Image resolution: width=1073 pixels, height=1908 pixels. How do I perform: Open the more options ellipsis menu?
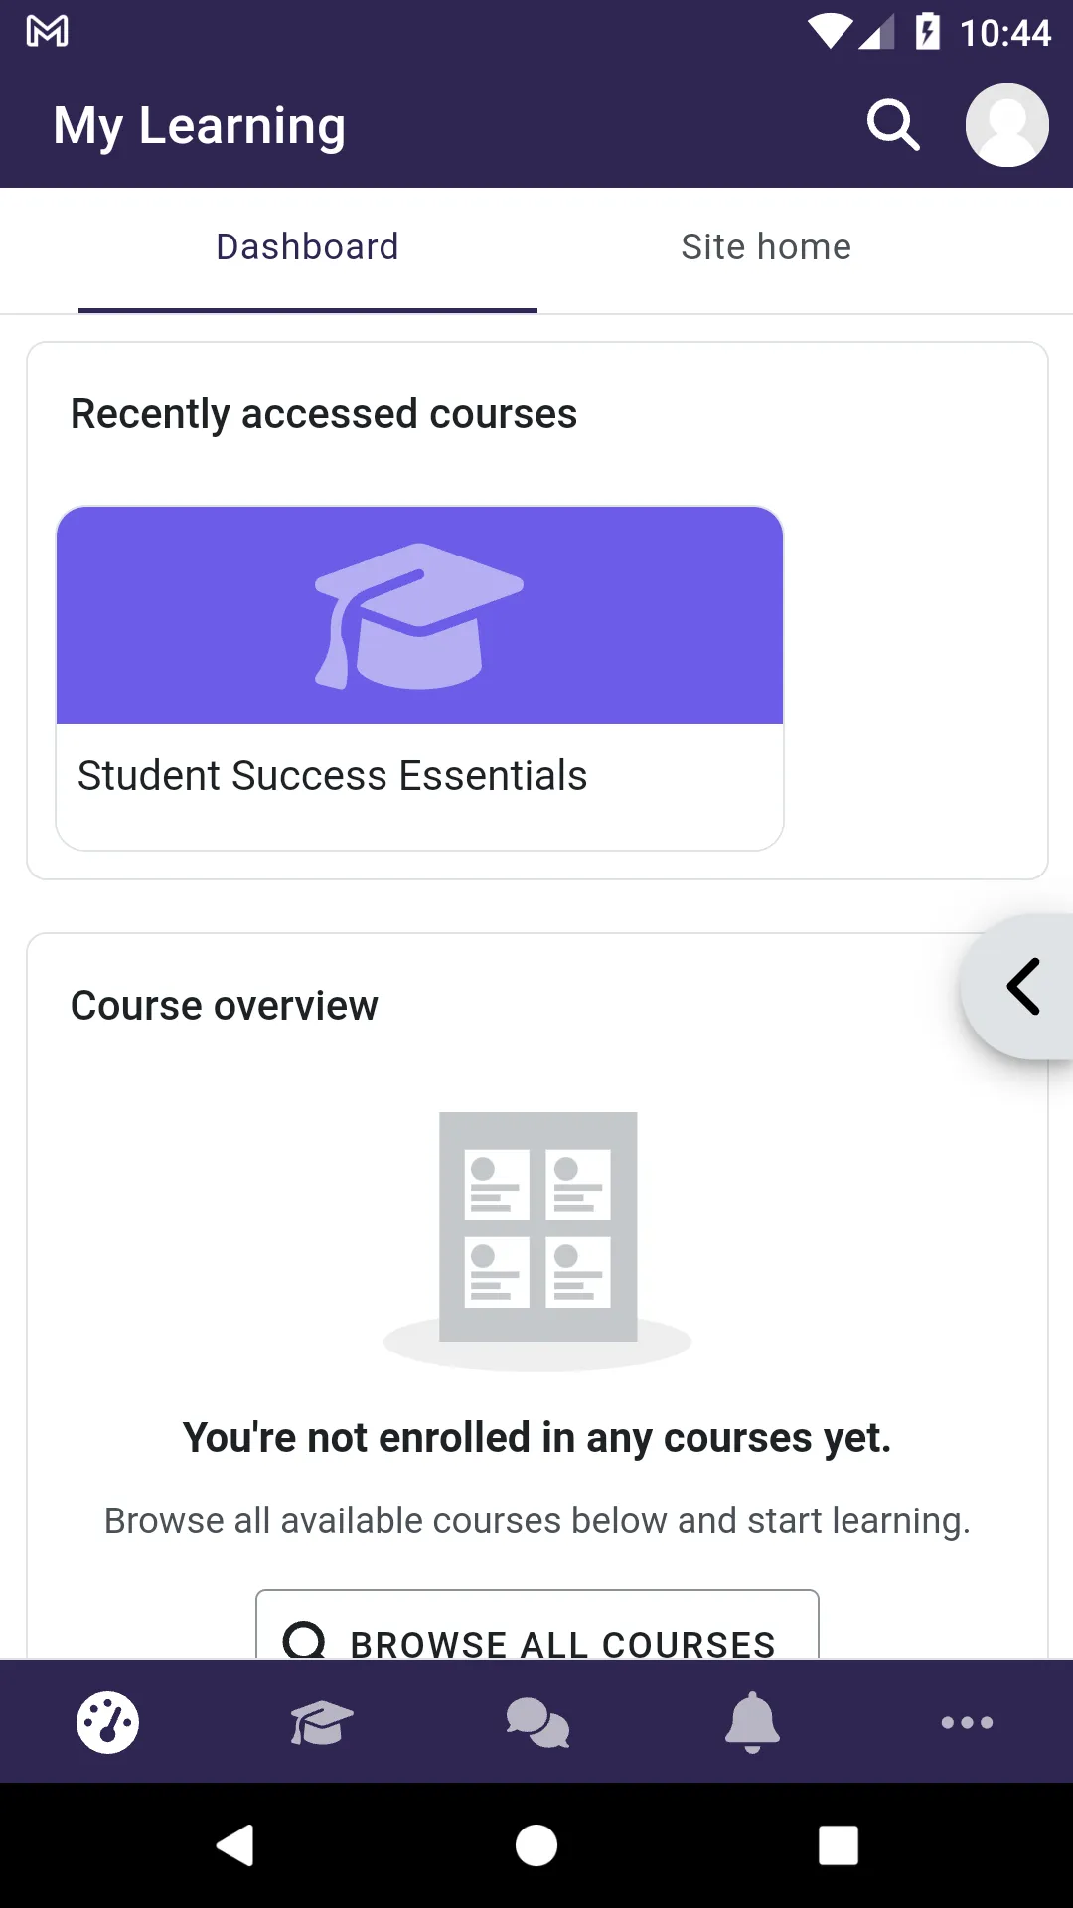967,1722
